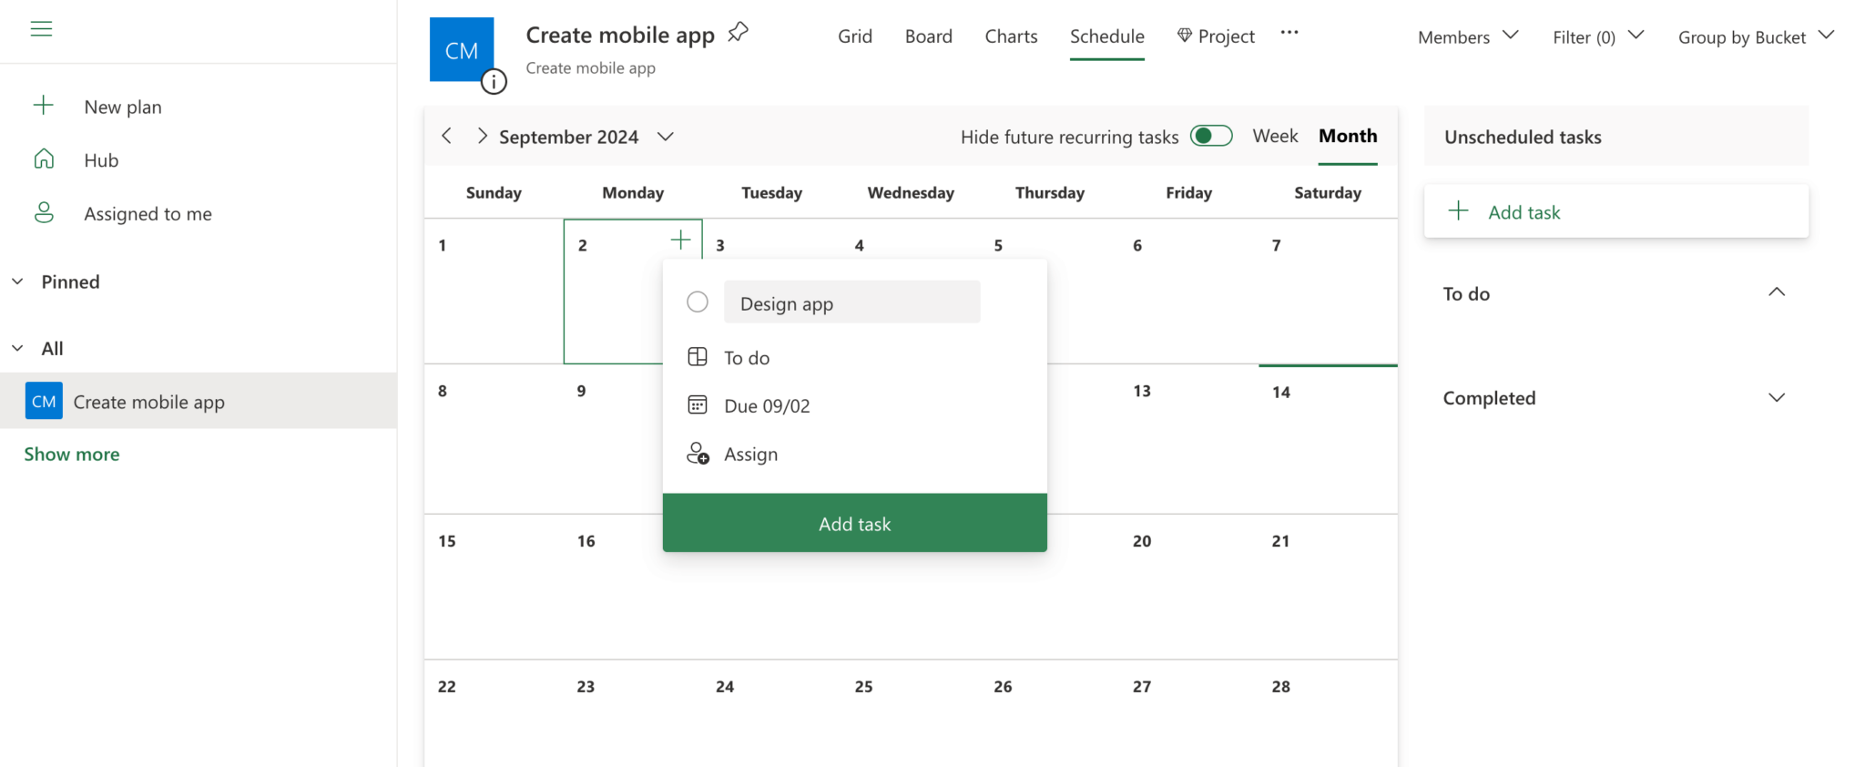Screen dimensions: 1865x767
Task: Switch to the Board view
Action: 929,36
